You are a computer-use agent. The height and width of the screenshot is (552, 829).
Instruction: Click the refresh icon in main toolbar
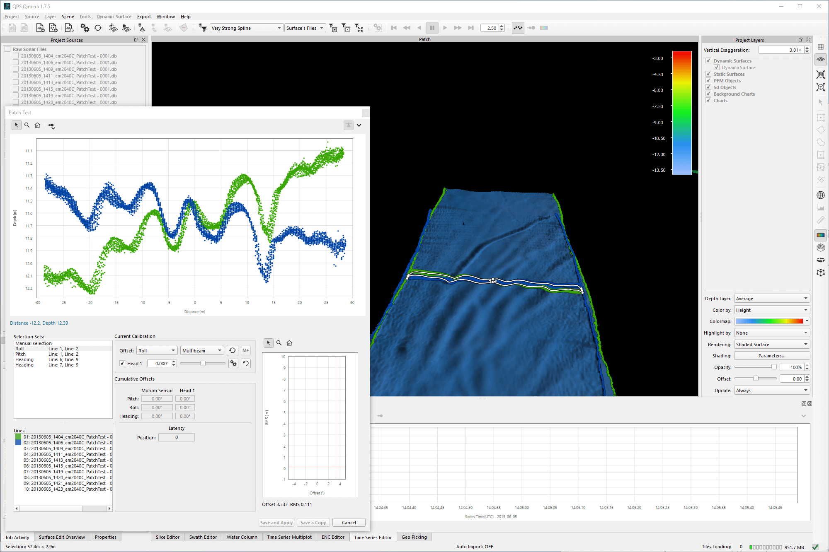[98, 28]
